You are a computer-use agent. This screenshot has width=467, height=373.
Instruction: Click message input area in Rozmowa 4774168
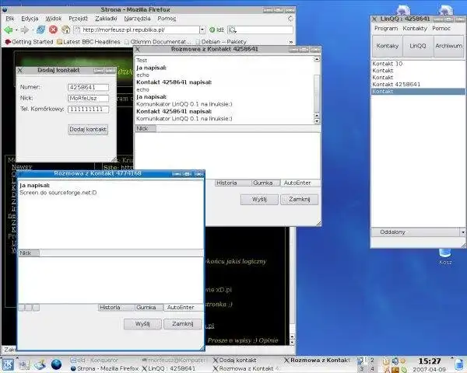[x=111, y=280]
